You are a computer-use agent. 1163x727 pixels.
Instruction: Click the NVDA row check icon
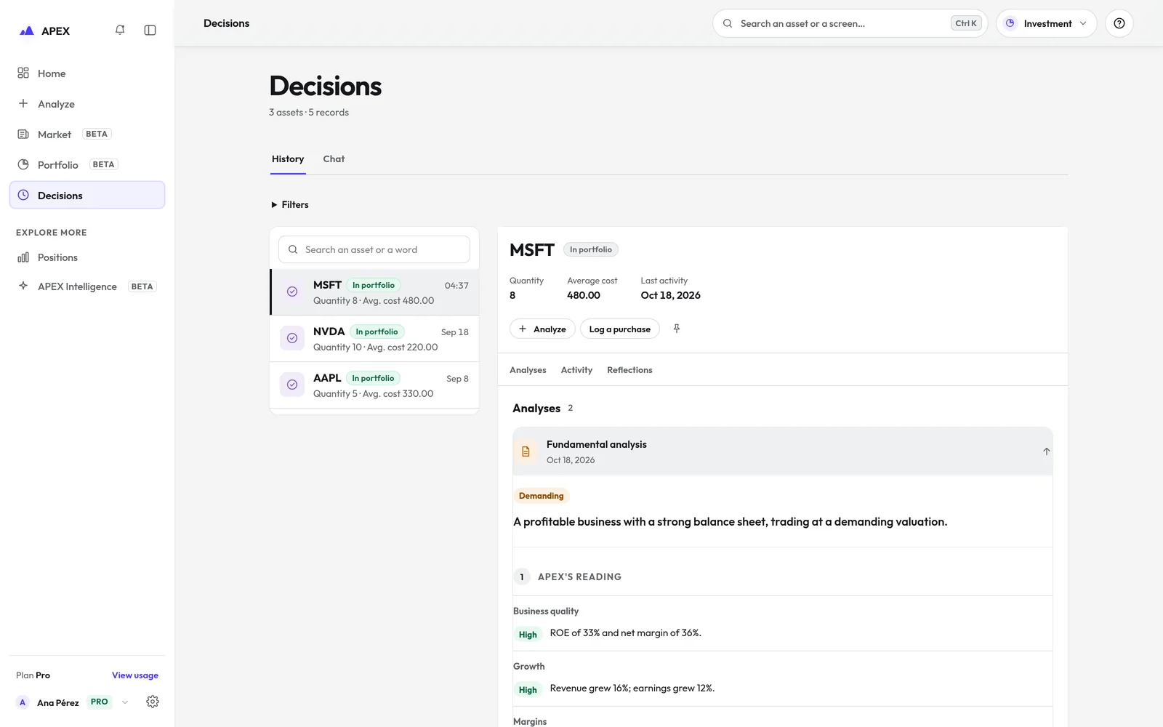click(x=292, y=338)
